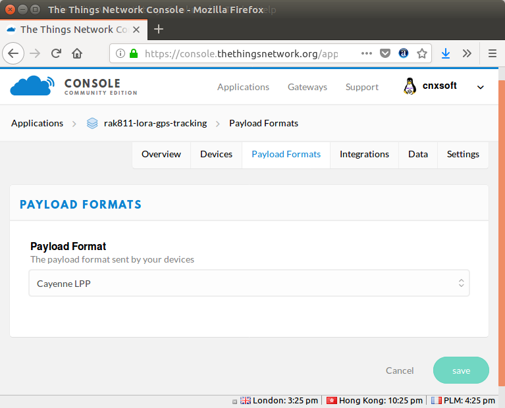Image resolution: width=505 pixels, height=408 pixels.
Task: Go back with the browser back arrow
Action: point(13,53)
